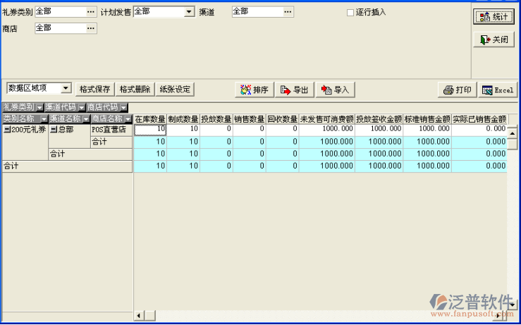521x325 pixels.
Task: Select the 销售数量 column header
Action: [250, 118]
